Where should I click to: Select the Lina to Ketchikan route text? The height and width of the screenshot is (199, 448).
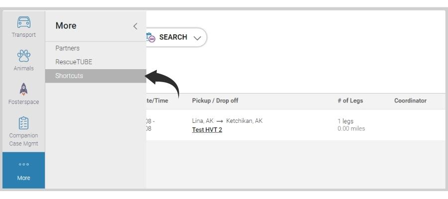coord(227,121)
